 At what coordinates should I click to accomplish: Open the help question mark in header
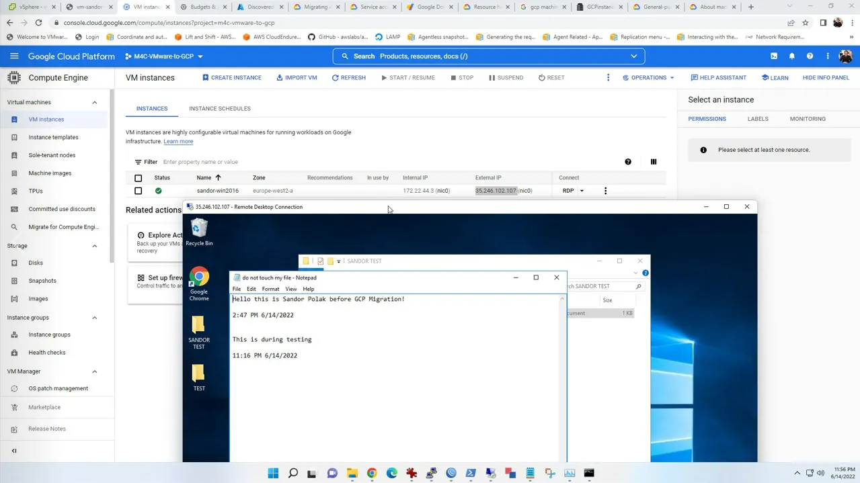pyautogui.click(x=810, y=56)
